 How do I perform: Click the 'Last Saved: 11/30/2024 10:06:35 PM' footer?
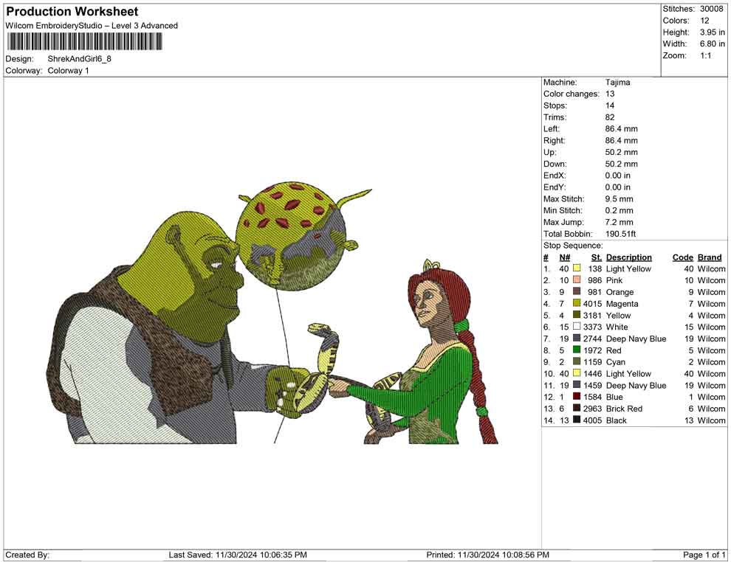pyautogui.click(x=238, y=555)
